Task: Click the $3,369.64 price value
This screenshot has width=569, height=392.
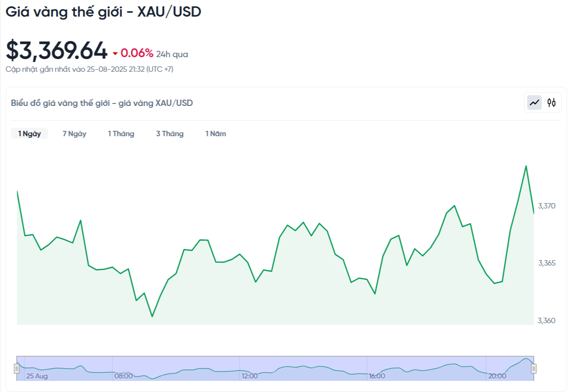Action: coord(57,50)
